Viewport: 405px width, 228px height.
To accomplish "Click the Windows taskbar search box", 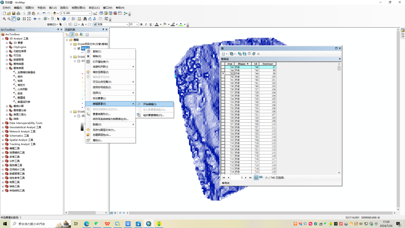I will tap(40, 224).
